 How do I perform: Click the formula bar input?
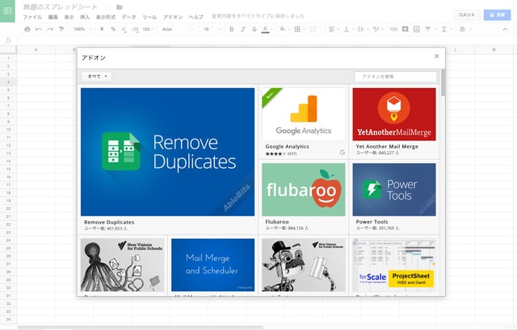(264, 40)
